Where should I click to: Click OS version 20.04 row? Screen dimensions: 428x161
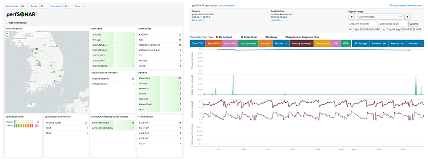coord(66,133)
